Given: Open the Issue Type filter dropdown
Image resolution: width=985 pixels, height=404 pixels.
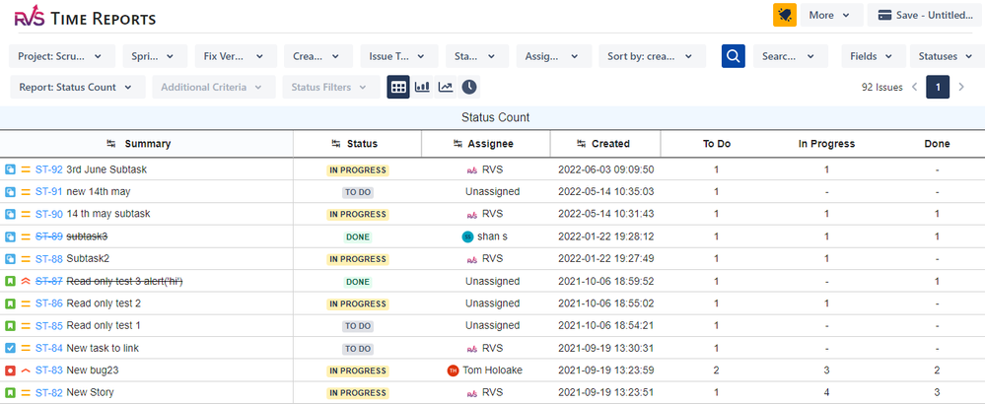Looking at the screenshot, I should [x=399, y=56].
